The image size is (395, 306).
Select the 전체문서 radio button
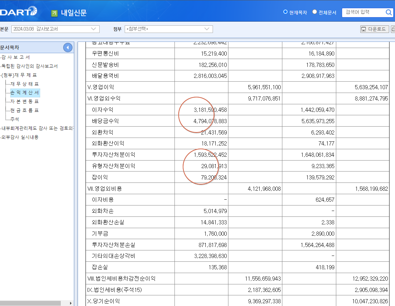click(x=315, y=12)
